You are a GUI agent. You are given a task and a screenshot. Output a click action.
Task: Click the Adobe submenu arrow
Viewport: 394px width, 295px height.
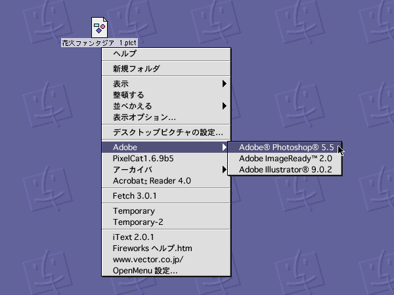click(x=225, y=147)
